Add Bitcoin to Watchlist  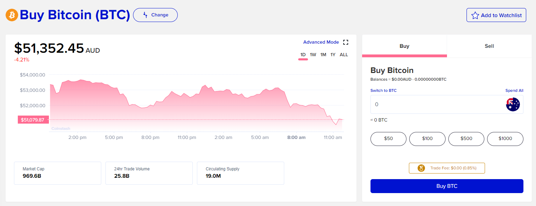[496, 15]
